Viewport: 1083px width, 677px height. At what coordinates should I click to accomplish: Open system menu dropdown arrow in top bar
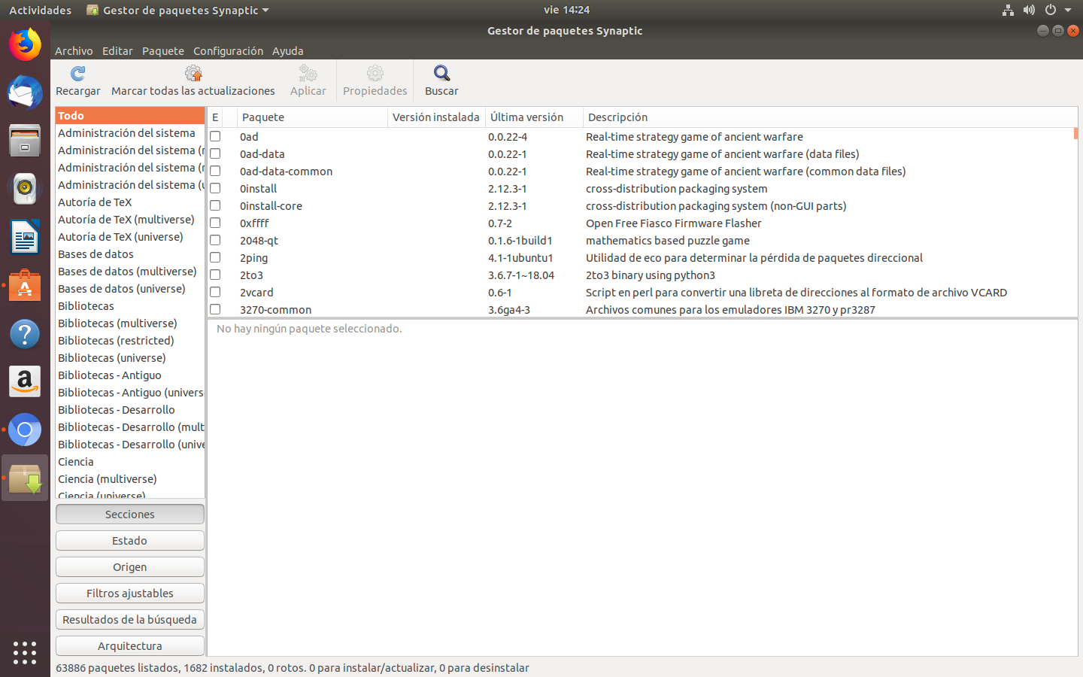[1068, 10]
